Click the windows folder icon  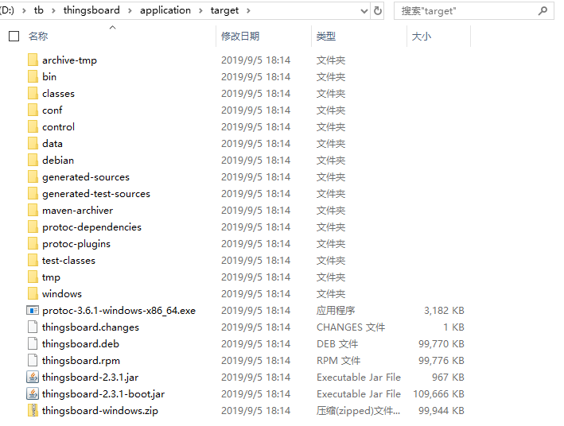33,294
